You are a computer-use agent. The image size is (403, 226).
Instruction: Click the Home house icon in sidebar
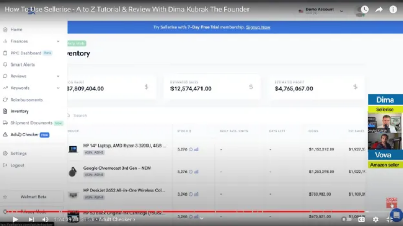click(x=5, y=29)
